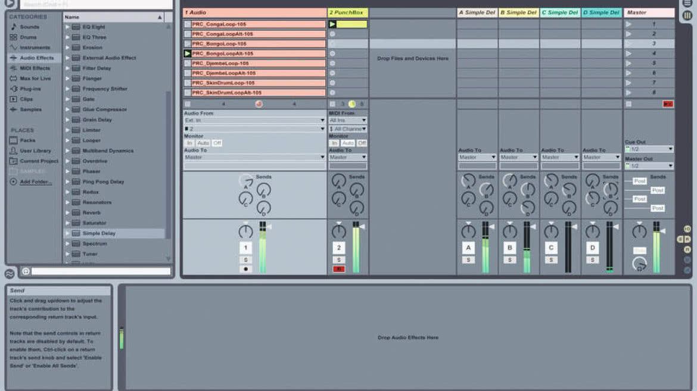This screenshot has width=697, height=391.
Task: Open the MIDI Effects category
Action: pos(35,68)
